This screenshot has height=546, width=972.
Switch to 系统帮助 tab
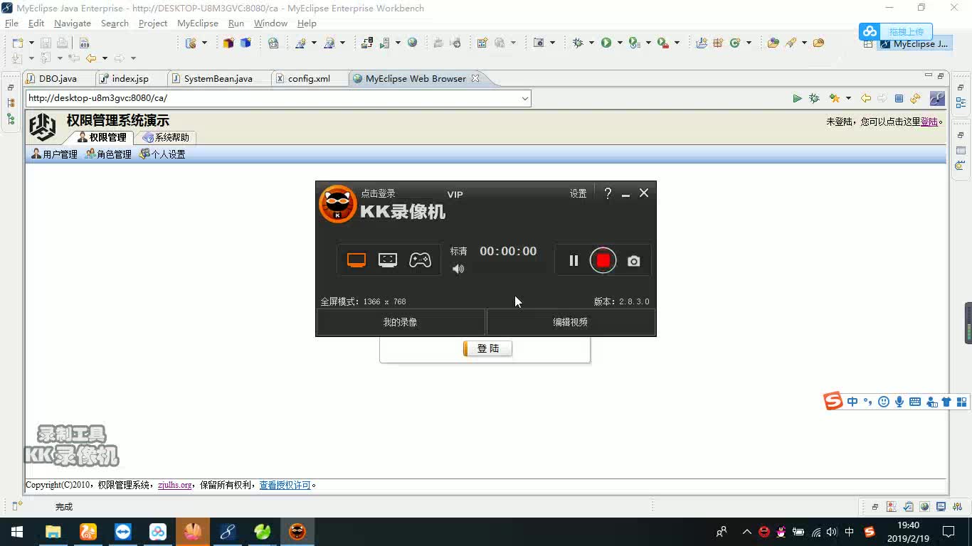(165, 137)
